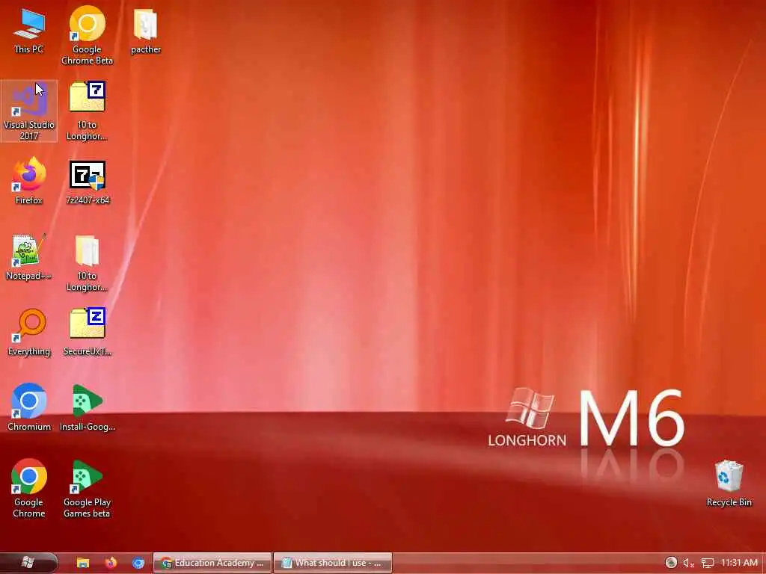This screenshot has height=574, width=766.
Task: Select the Everything search shortcut
Action: [29, 333]
